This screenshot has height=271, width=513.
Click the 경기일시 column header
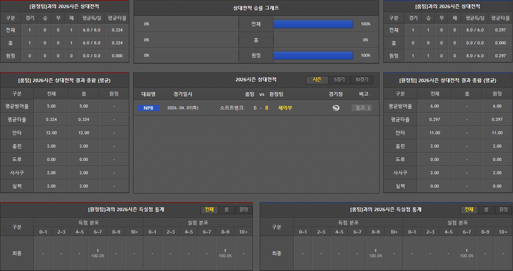click(183, 94)
